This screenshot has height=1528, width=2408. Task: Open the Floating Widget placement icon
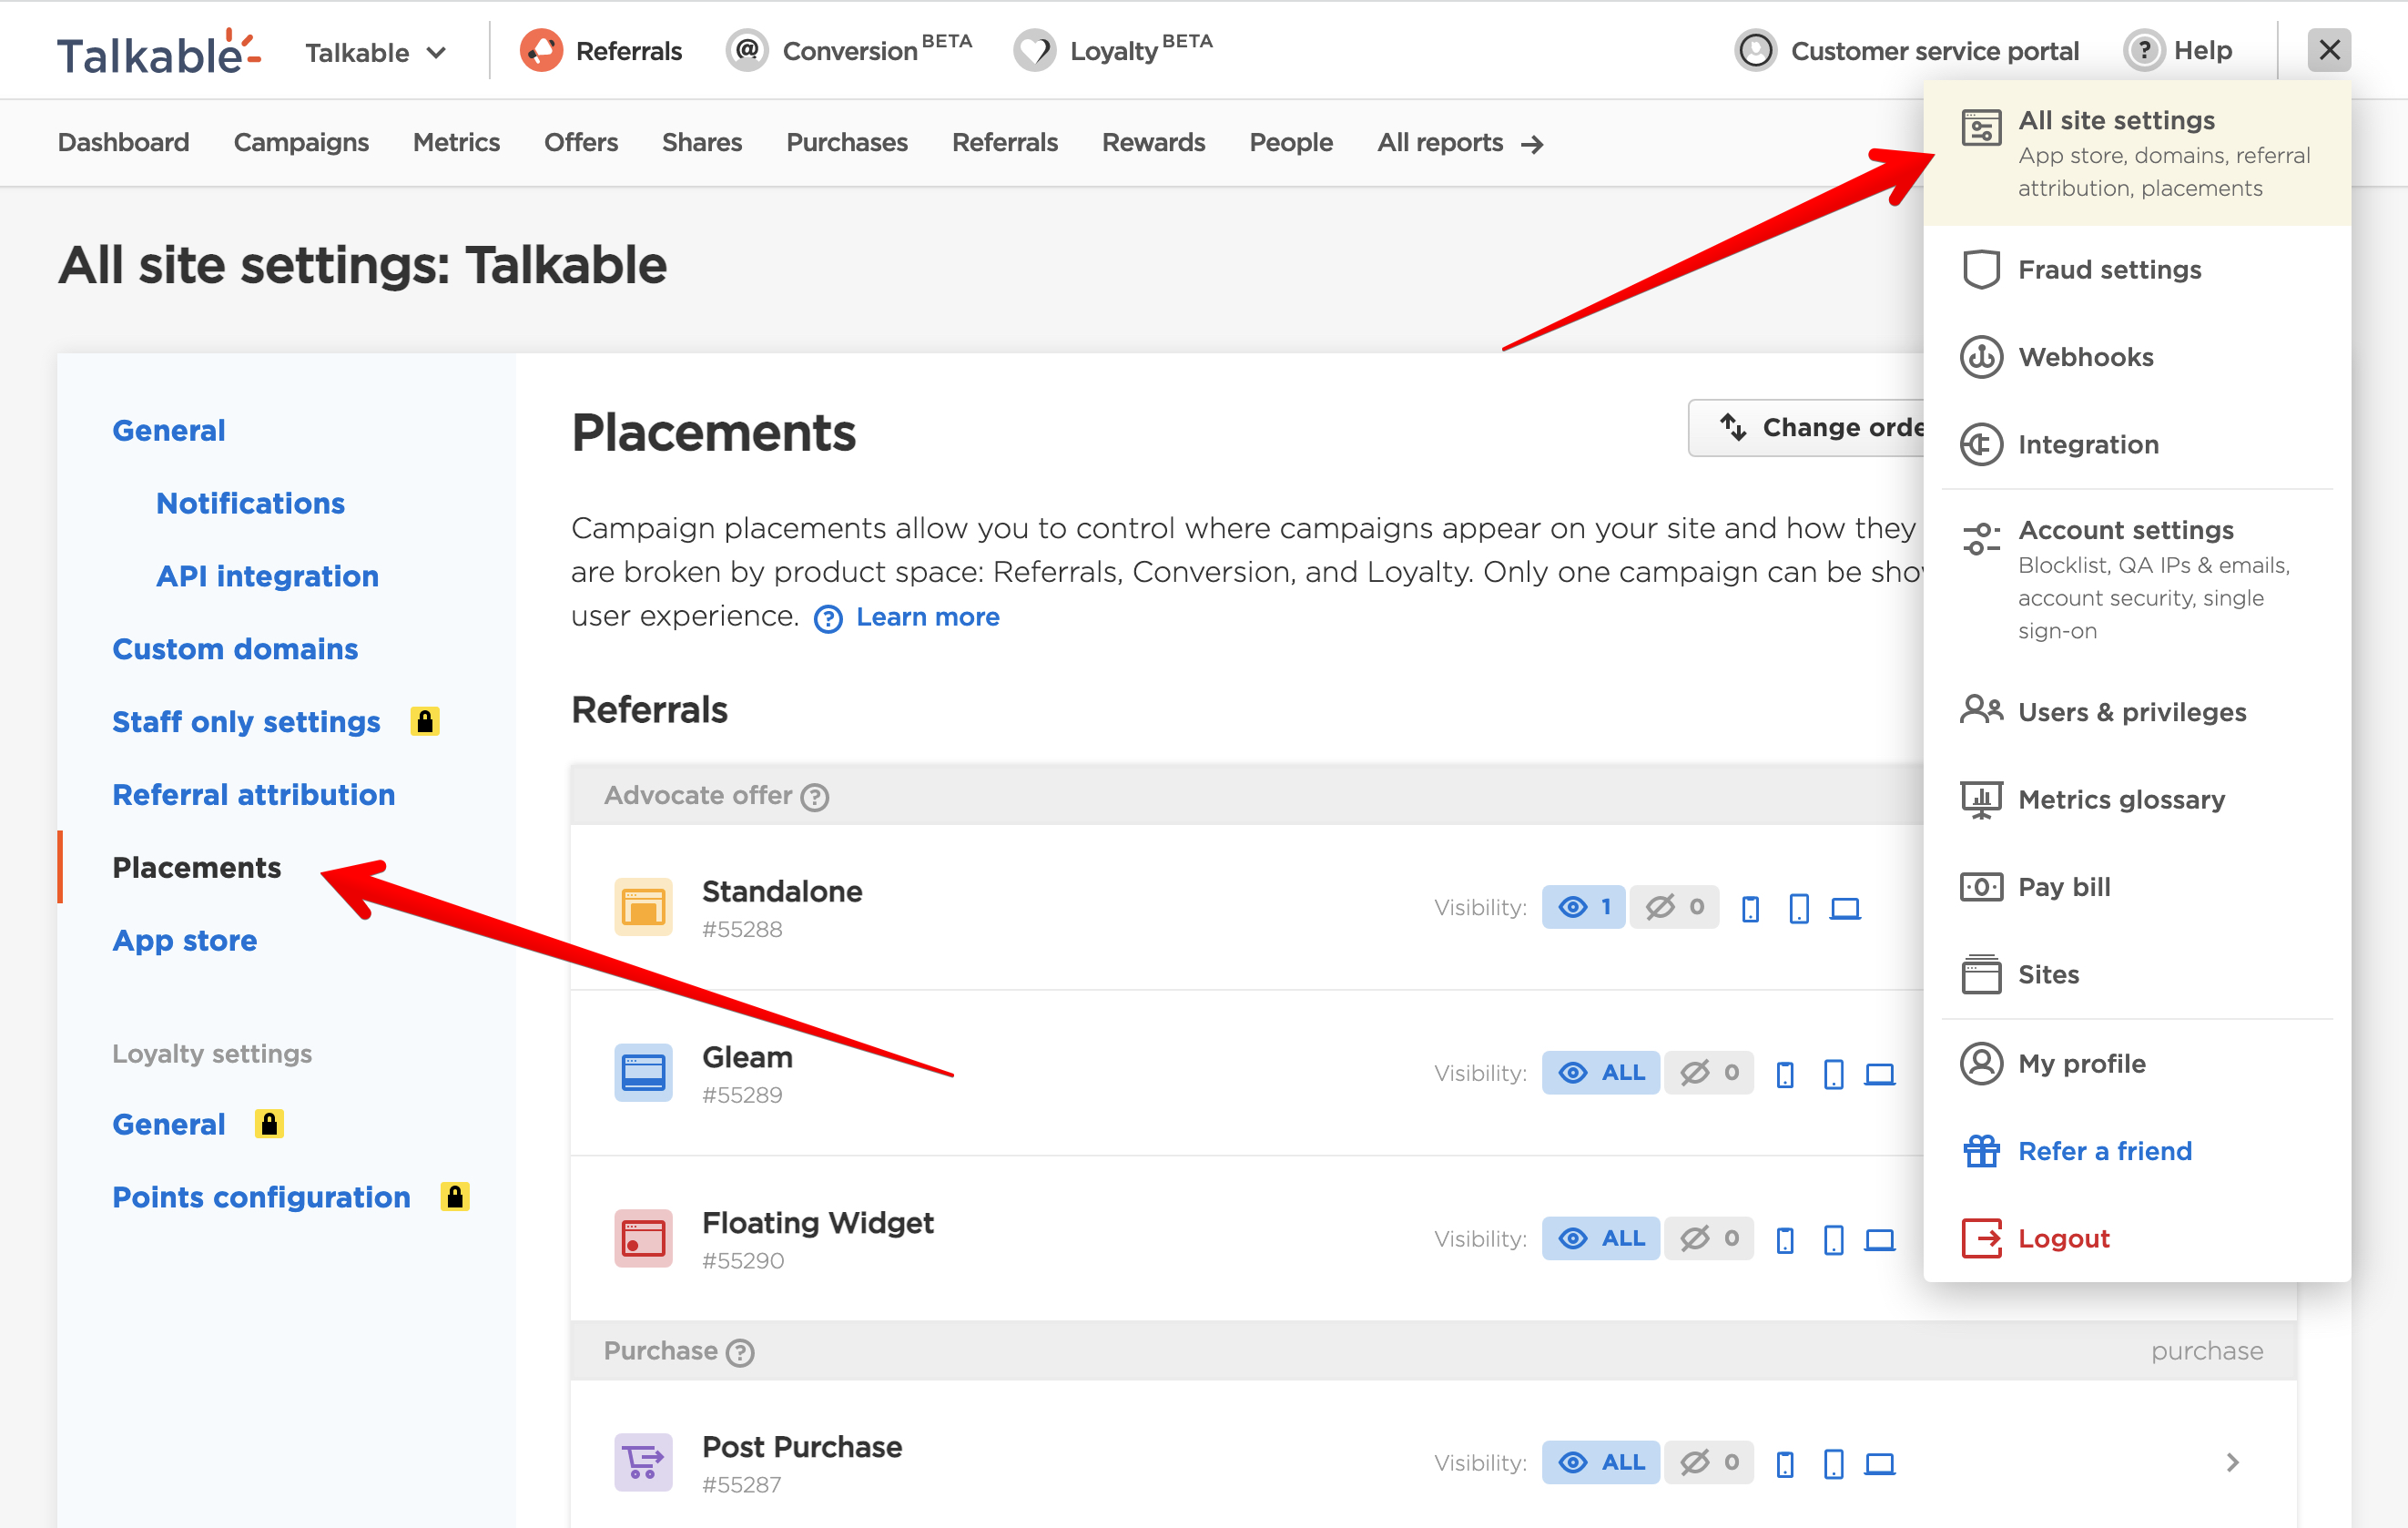643,1238
